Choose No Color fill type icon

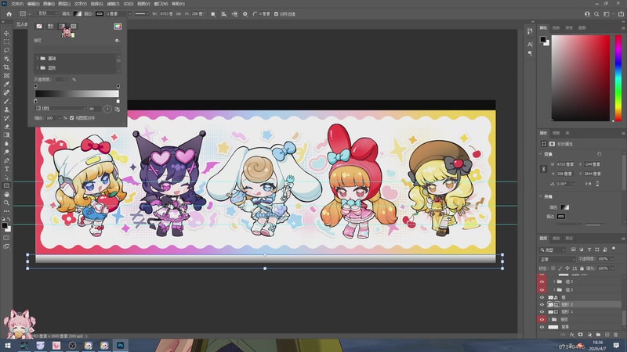[x=38, y=27]
